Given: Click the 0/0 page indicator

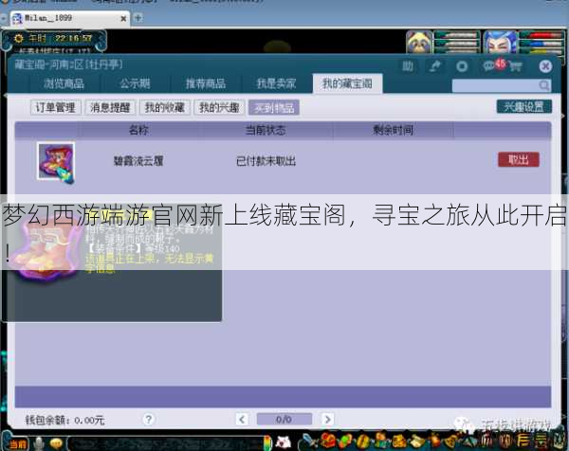Looking at the screenshot, I should pyautogui.click(x=284, y=420).
